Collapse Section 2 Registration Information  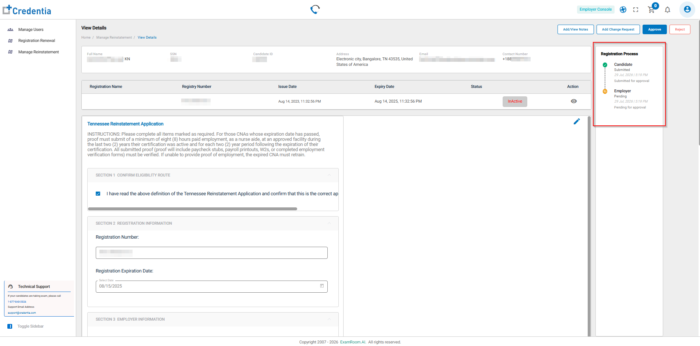click(329, 223)
